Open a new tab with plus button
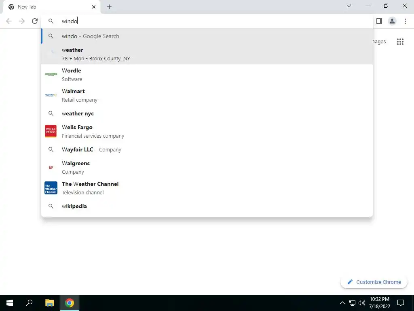The width and height of the screenshot is (414, 311). point(109,7)
